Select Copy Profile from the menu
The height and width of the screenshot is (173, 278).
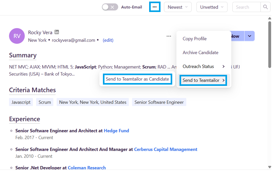pos(194,39)
